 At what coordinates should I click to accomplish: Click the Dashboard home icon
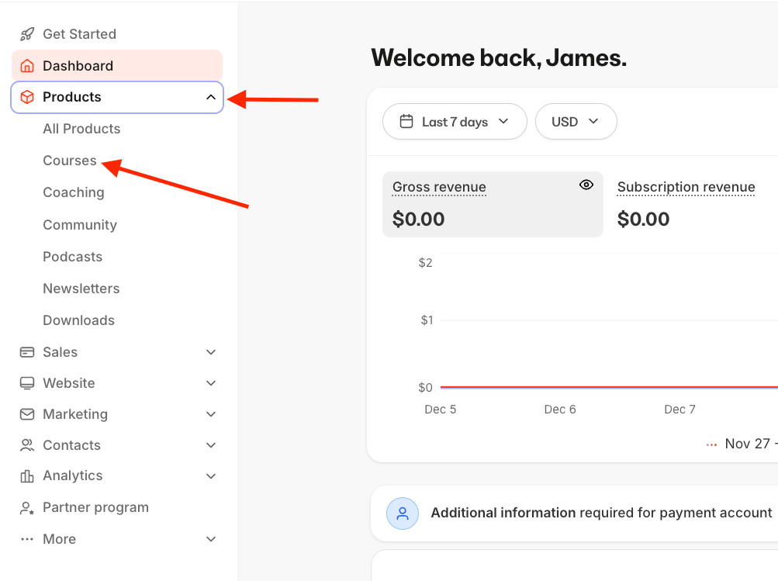coord(26,65)
